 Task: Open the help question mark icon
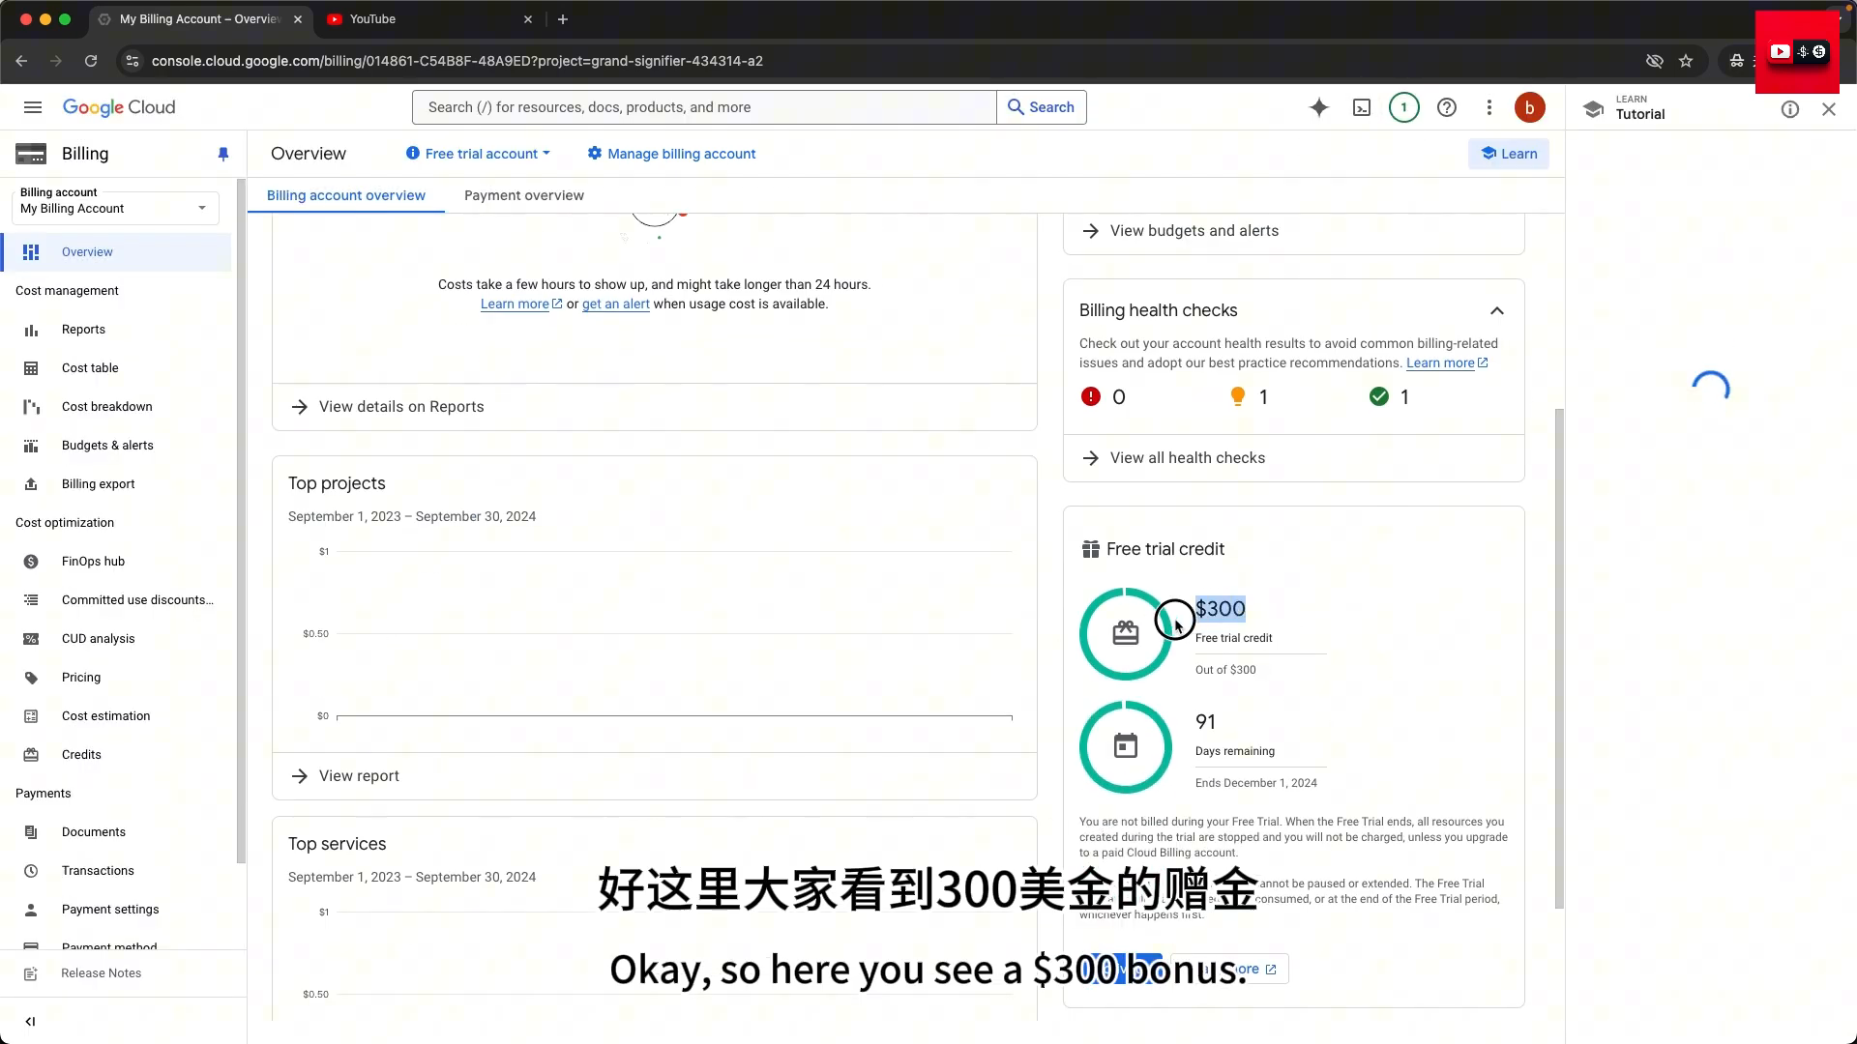click(1447, 107)
